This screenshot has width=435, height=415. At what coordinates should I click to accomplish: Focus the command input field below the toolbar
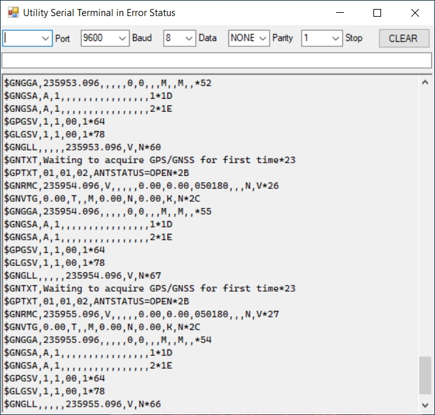pos(217,60)
